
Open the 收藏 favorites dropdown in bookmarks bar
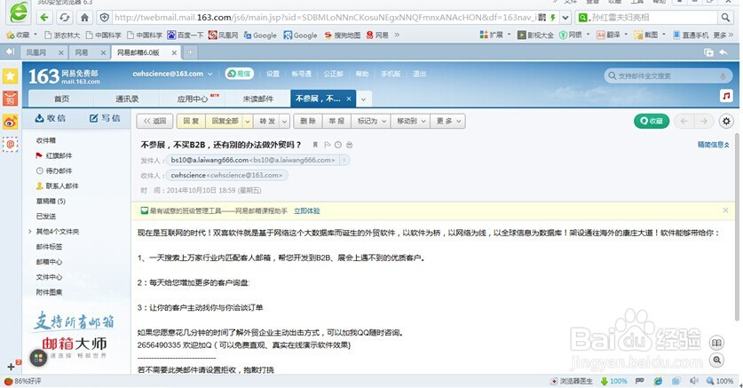pos(21,35)
